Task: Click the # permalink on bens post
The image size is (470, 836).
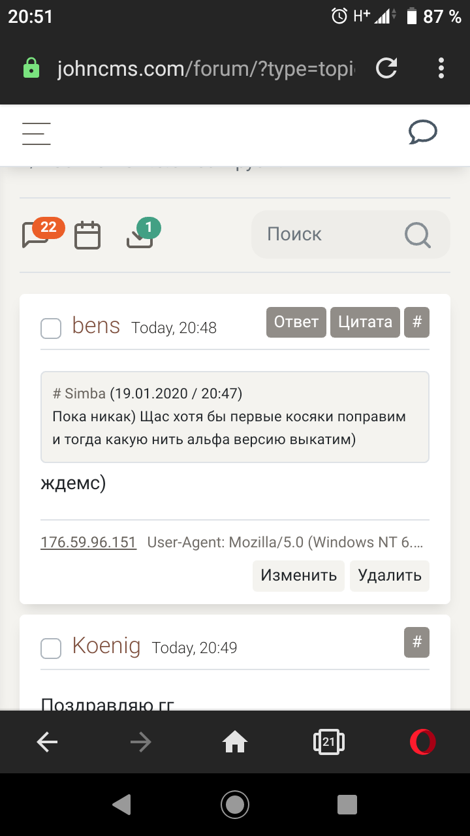Action: pyautogui.click(x=417, y=322)
